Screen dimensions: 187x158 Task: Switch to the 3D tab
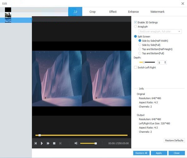(75, 12)
